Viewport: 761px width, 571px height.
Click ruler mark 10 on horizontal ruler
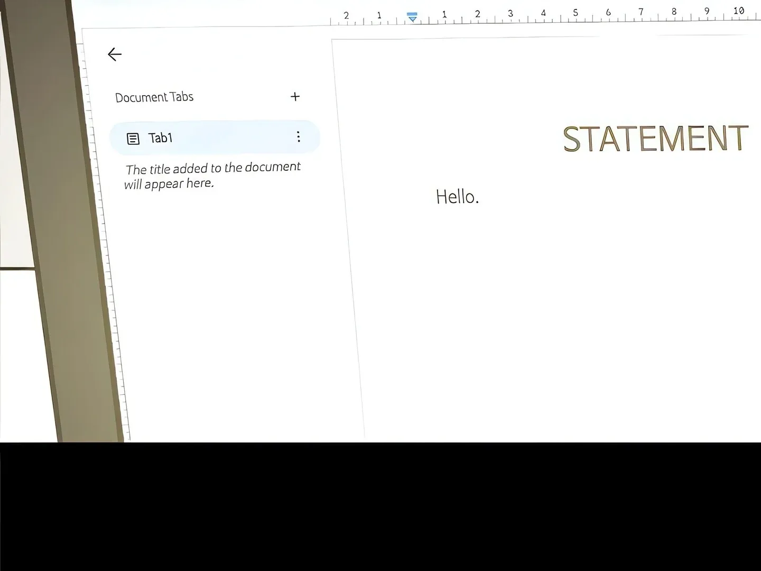[x=739, y=11]
